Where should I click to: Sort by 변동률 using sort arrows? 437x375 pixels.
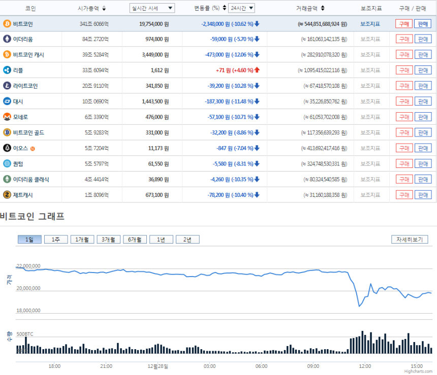pos(225,8)
